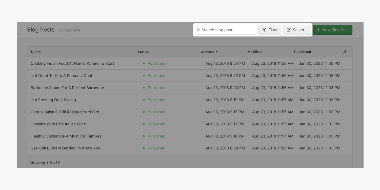The image size is (380, 190).
Task: Open 'Cooking Indian Food At Home: Where To Start'
Action: 72,63
